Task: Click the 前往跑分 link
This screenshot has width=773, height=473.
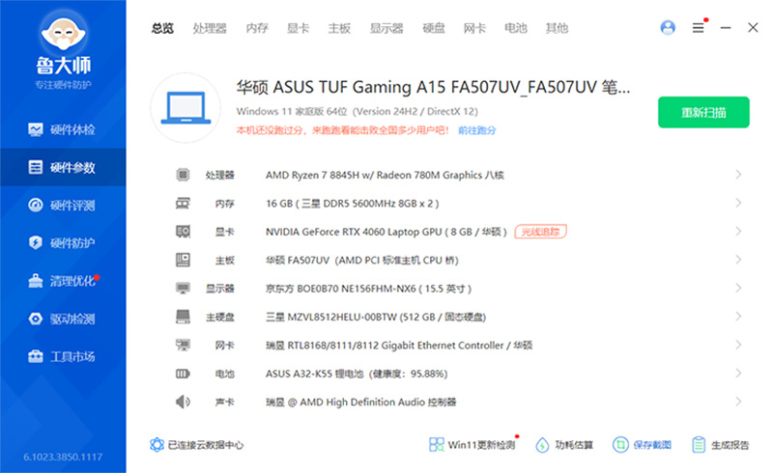Action: coord(477,129)
